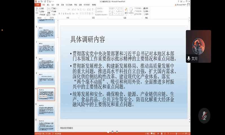Increase font size with the larger A icon

point(73,9)
